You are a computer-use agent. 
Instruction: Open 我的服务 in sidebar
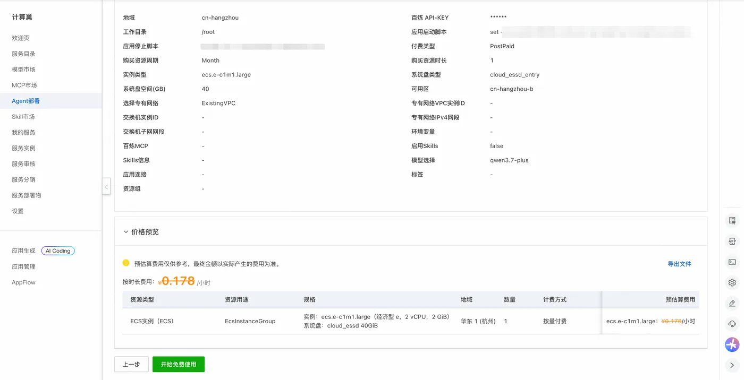23,132
